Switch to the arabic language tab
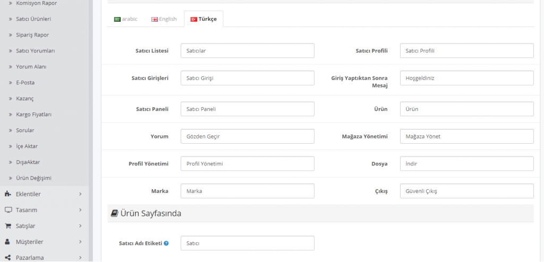This screenshot has height=262, width=544. pos(125,19)
